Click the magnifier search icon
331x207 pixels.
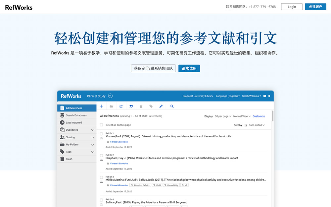coord(172,106)
